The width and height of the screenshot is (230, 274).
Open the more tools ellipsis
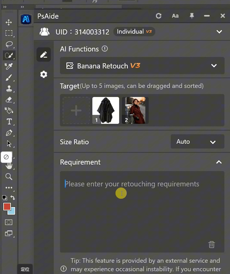[x=9, y=188]
